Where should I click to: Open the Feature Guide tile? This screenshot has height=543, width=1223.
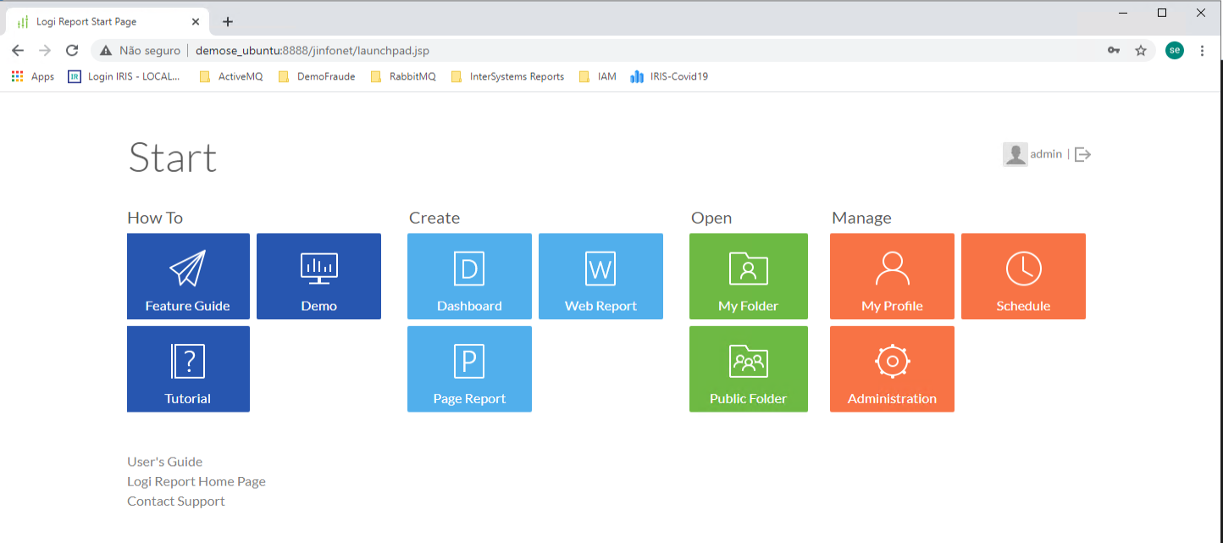(188, 276)
